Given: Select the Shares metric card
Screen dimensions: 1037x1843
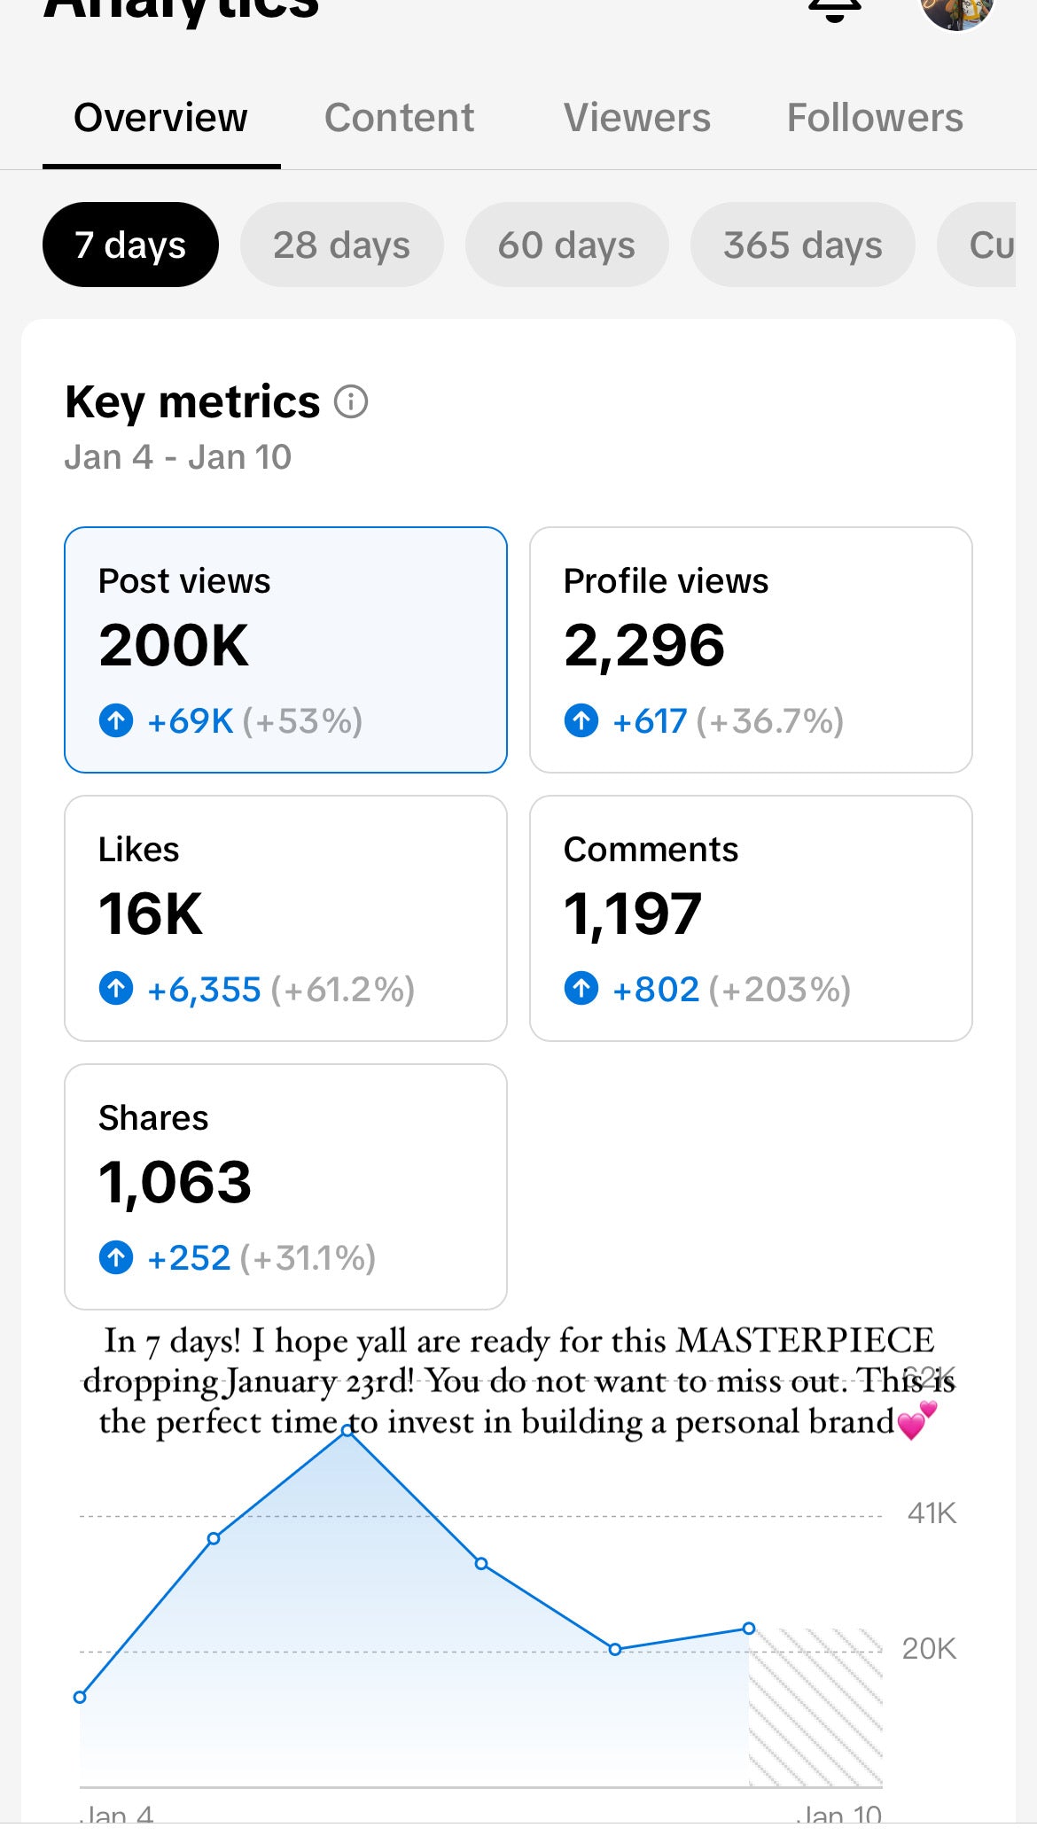Looking at the screenshot, I should (285, 1186).
